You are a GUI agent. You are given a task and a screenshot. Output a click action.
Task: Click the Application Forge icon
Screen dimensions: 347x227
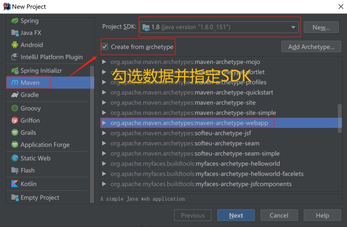[15, 145]
